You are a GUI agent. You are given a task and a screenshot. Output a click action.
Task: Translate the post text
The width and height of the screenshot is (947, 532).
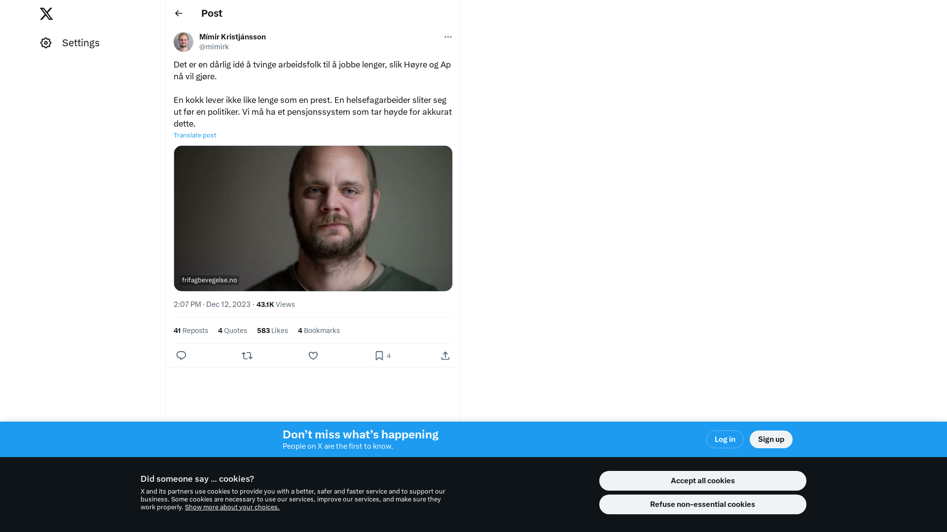click(195, 135)
